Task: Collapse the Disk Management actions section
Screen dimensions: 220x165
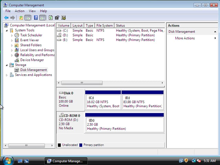Action: point(215,32)
